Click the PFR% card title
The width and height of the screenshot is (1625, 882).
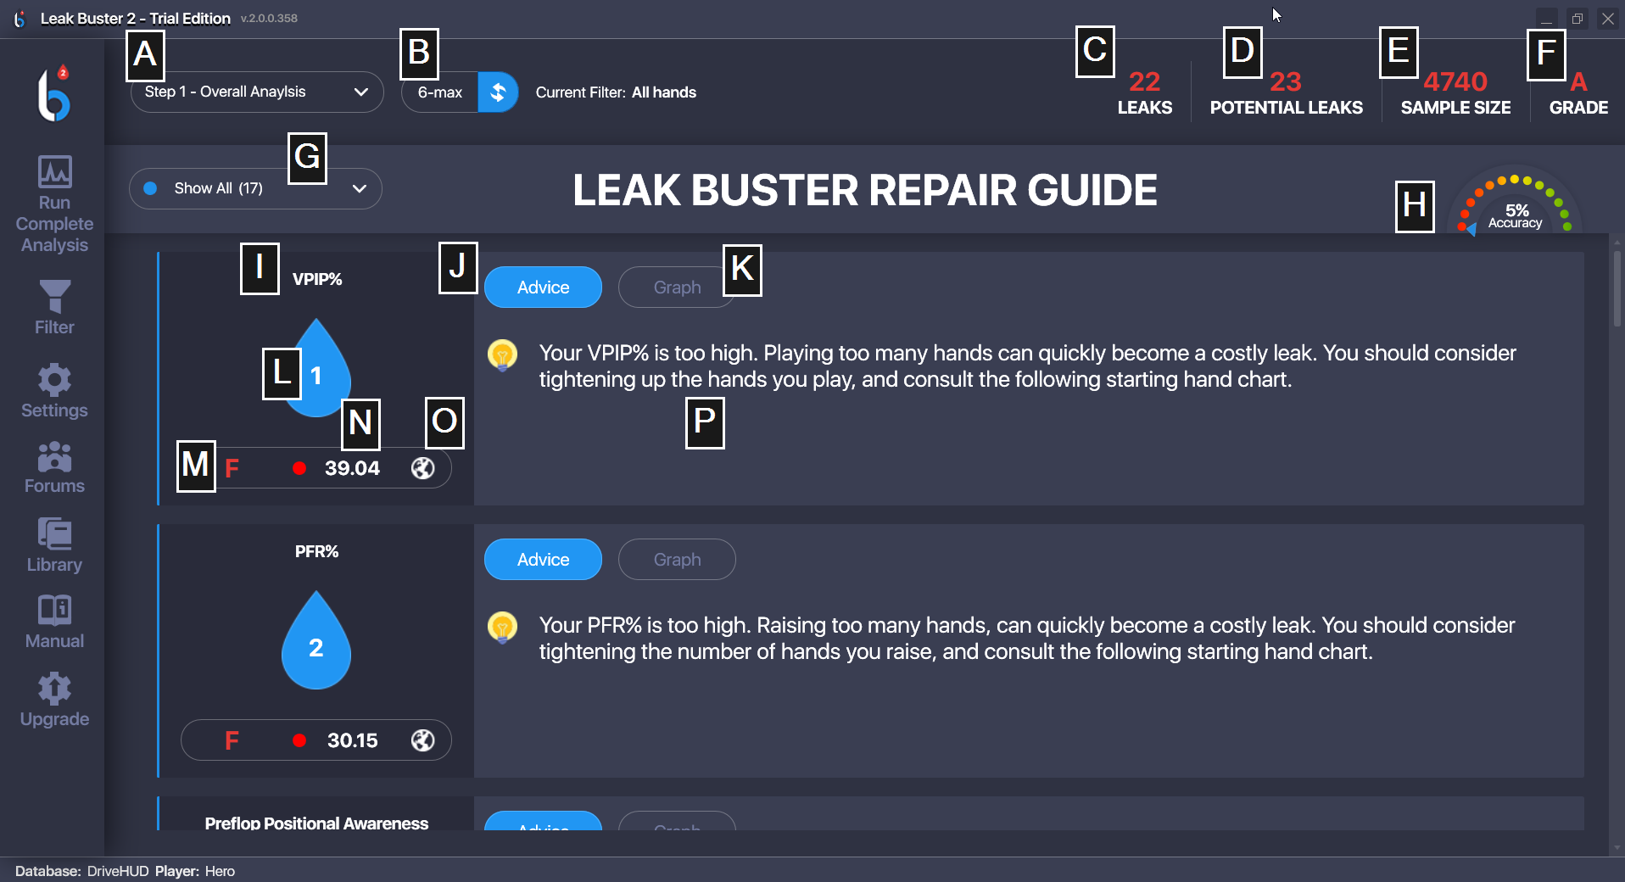[x=316, y=551]
